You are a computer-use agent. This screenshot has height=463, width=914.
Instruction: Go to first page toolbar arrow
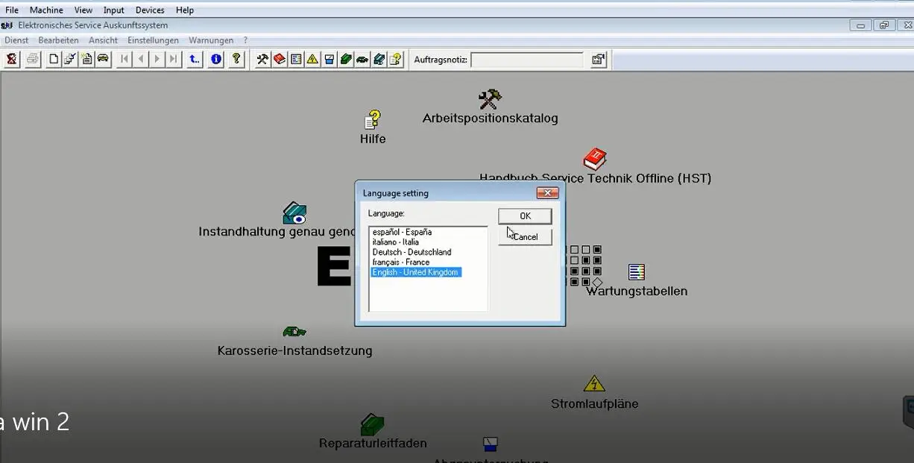pos(125,59)
